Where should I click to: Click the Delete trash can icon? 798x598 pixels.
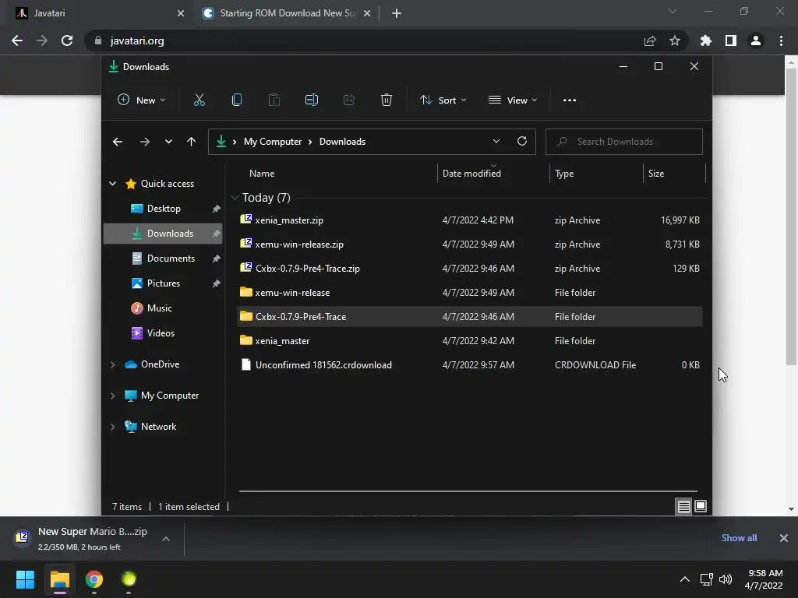387,100
